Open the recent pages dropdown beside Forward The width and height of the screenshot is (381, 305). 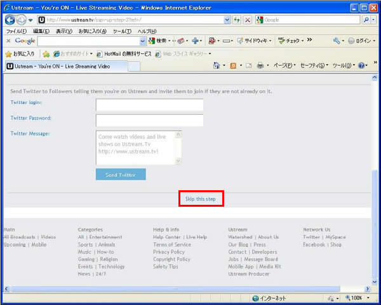[x=30, y=20]
